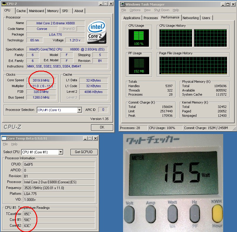Click the TCaseMax value '85C°'
237x232 pixels.
coord(59,214)
